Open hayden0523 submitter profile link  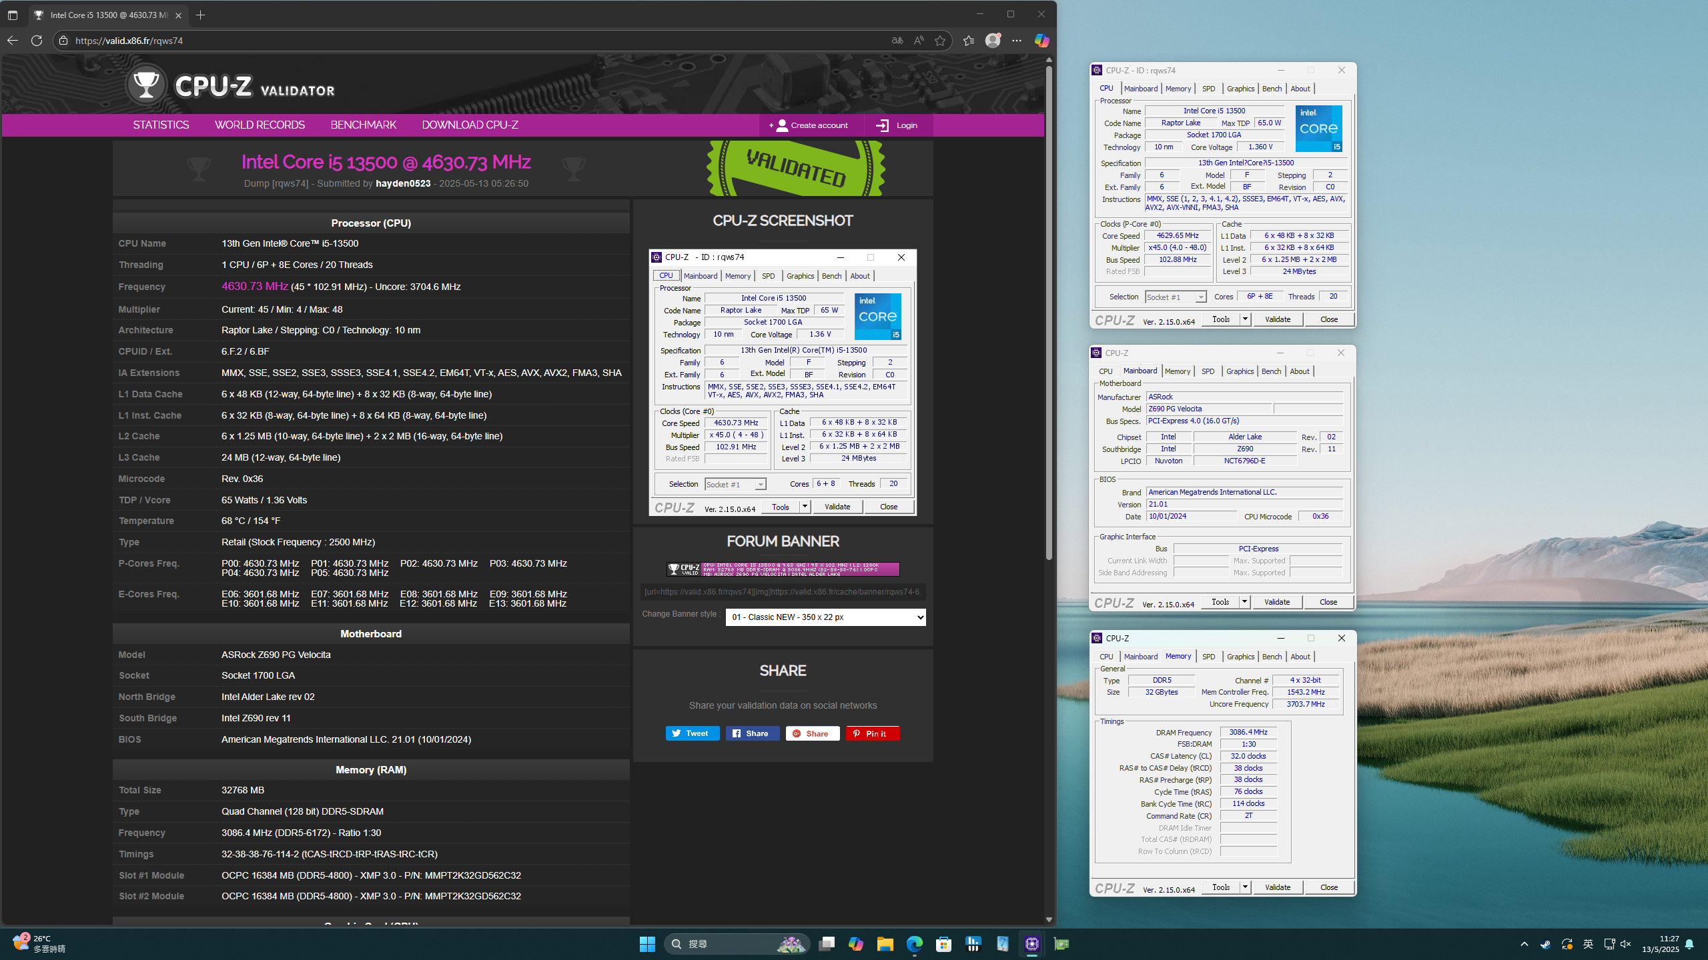(x=403, y=183)
